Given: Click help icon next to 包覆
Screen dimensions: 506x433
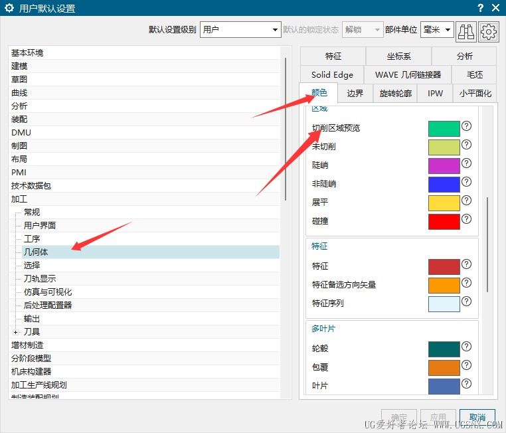Looking at the screenshot, I should click(466, 365).
